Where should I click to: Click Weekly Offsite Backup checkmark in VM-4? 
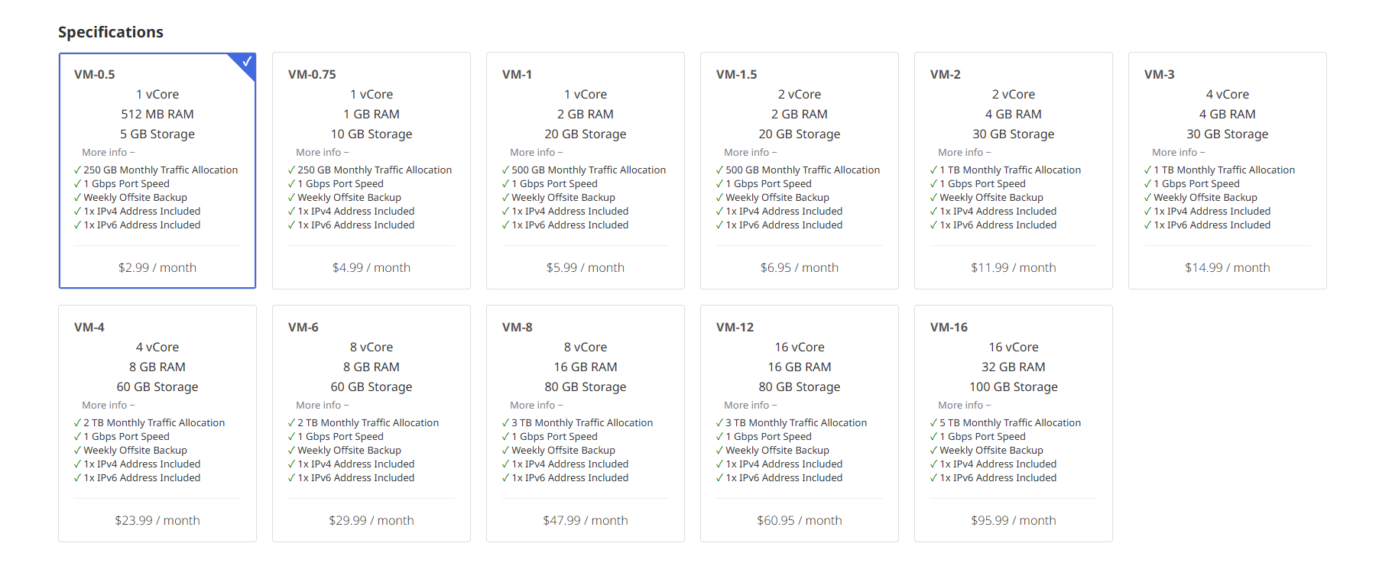pyautogui.click(x=77, y=451)
